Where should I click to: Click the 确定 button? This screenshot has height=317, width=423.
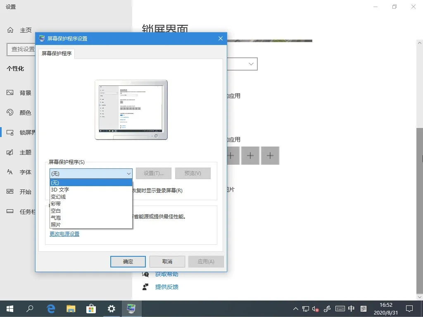[x=128, y=262]
